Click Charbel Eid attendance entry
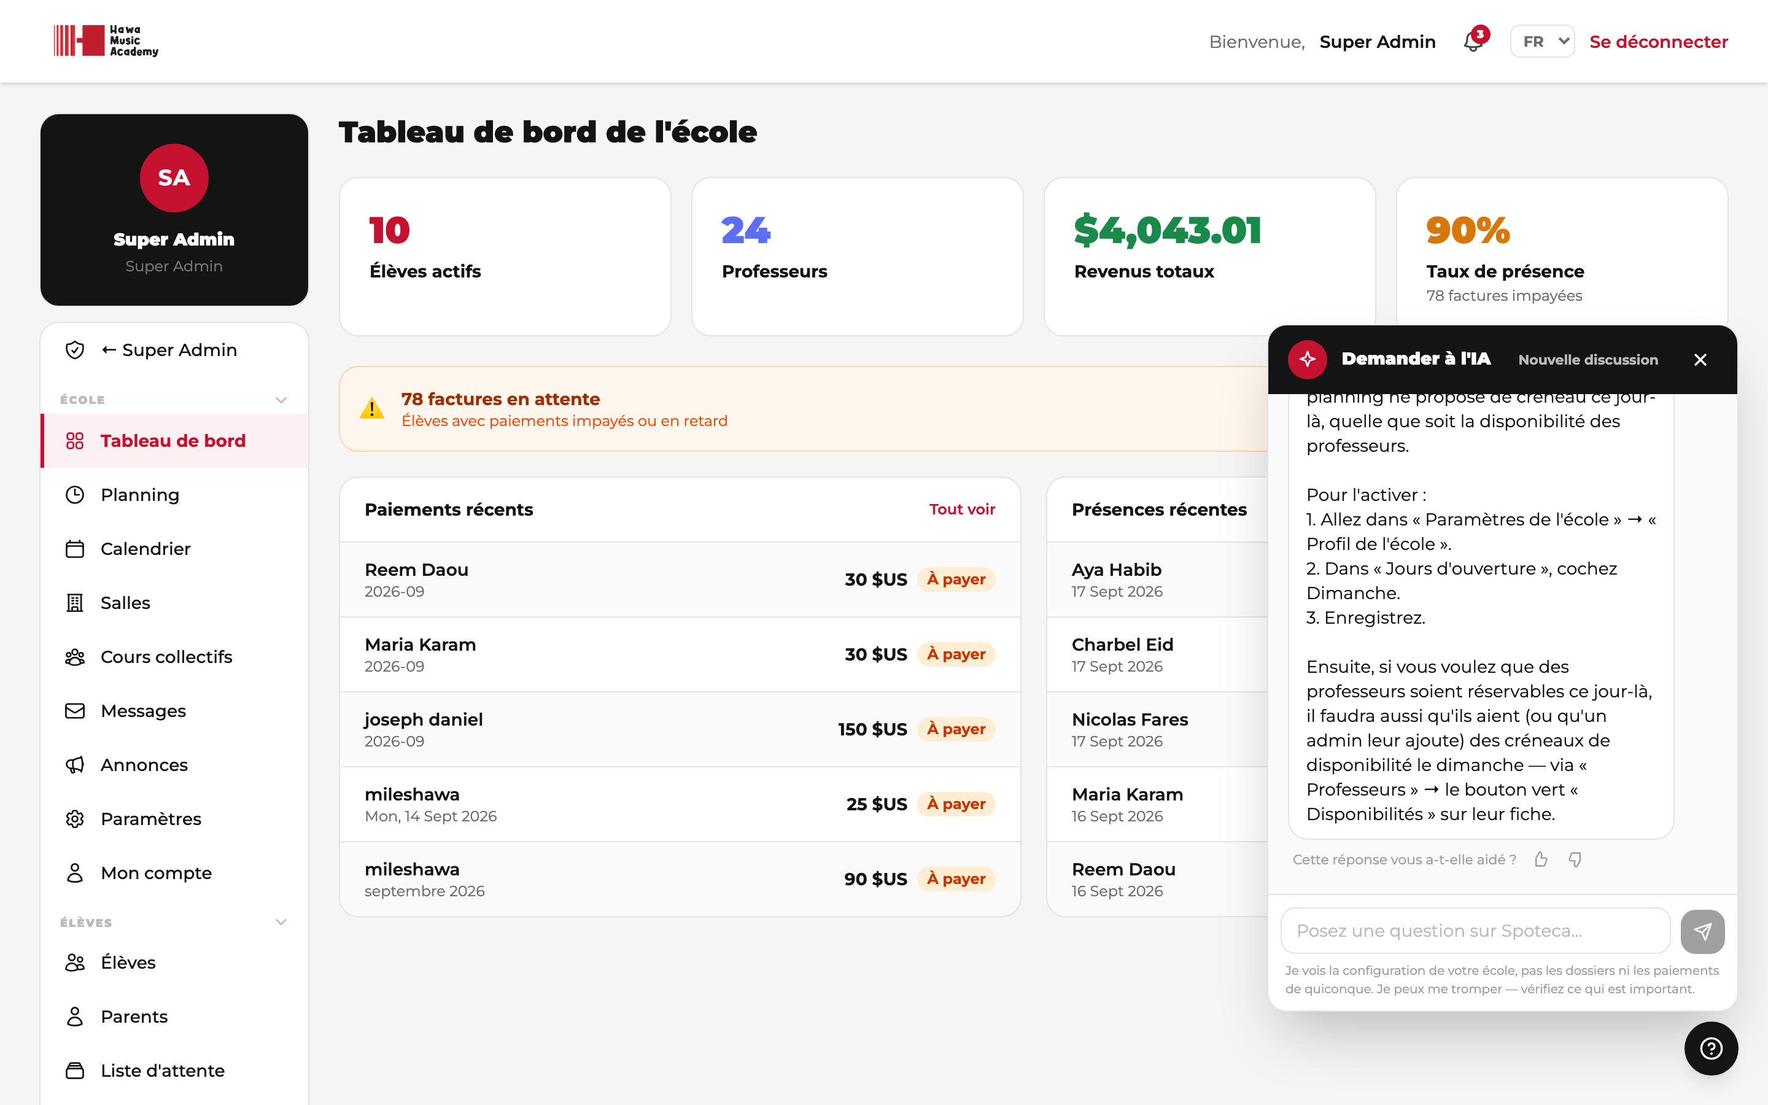The width and height of the screenshot is (1768, 1105). pos(1122,645)
